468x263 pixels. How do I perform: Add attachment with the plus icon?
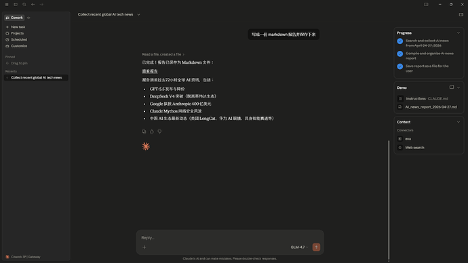pos(144,247)
